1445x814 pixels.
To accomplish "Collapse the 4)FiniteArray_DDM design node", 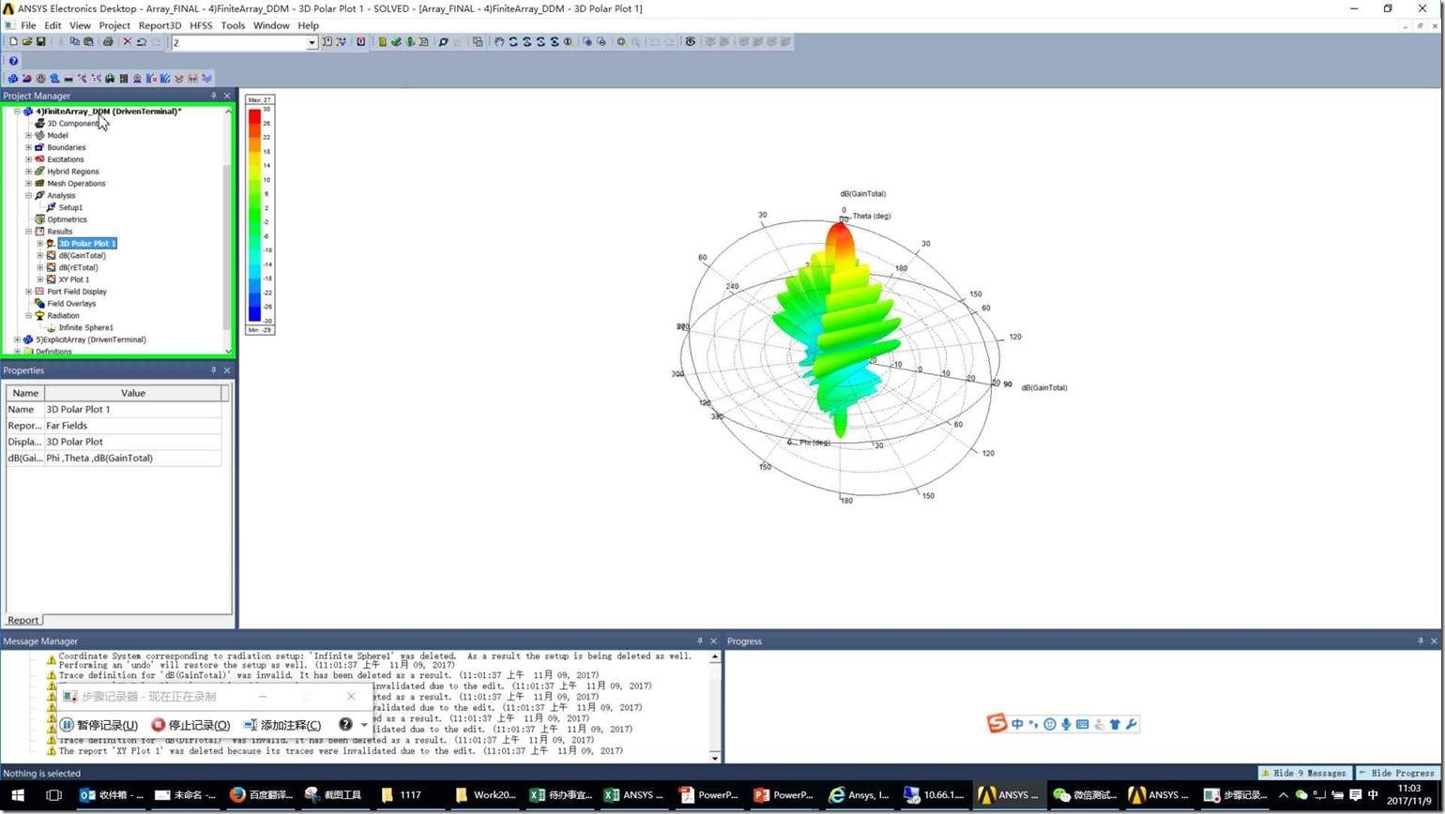I will (x=17, y=112).
